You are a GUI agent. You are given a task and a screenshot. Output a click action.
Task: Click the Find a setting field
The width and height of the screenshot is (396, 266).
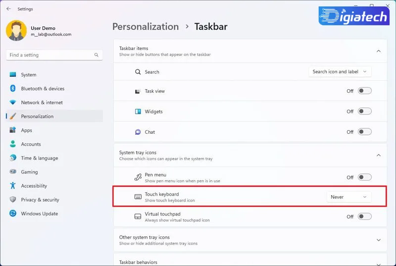point(54,55)
